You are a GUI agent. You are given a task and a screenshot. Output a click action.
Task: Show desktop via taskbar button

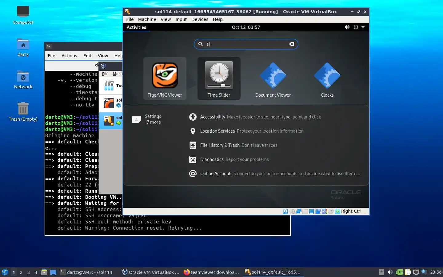point(53,272)
